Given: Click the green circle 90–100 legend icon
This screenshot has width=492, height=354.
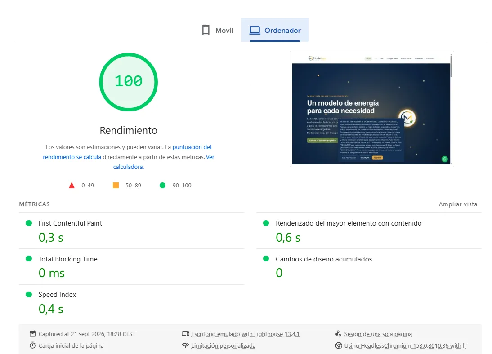Looking at the screenshot, I should pyautogui.click(x=162, y=185).
